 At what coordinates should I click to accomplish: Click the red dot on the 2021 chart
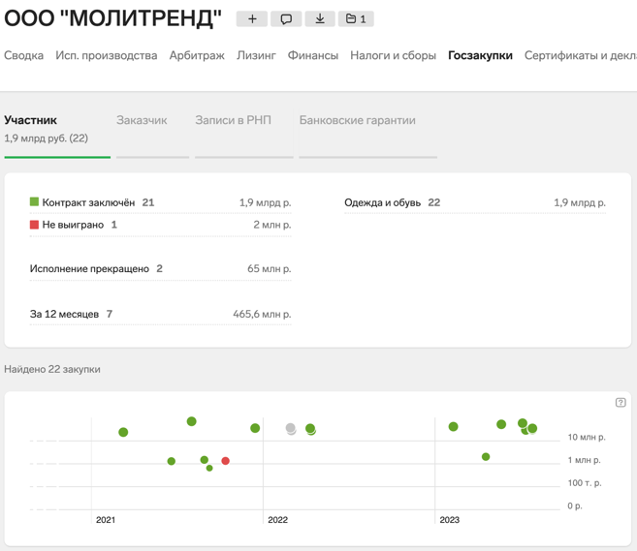click(x=226, y=461)
